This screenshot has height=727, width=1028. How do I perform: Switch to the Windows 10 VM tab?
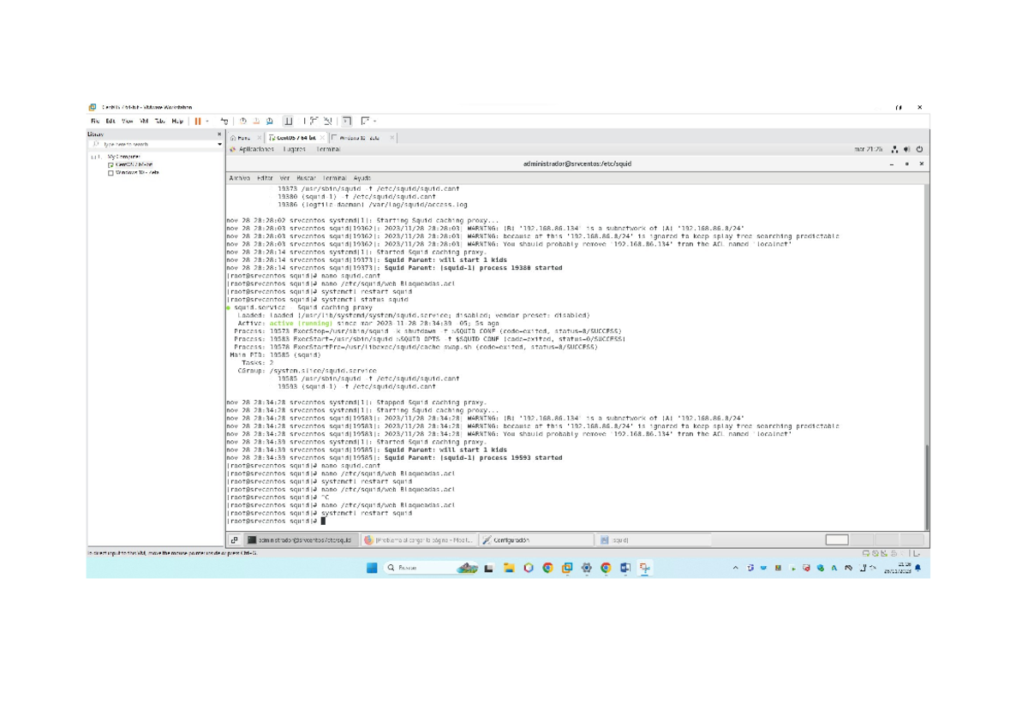[360, 137]
